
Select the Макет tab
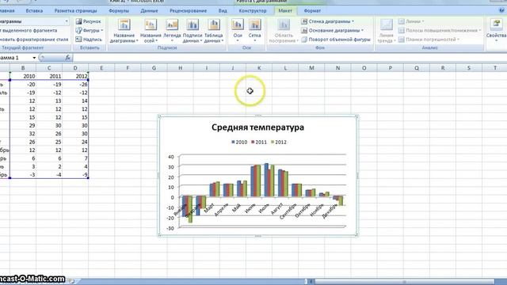pos(285,10)
